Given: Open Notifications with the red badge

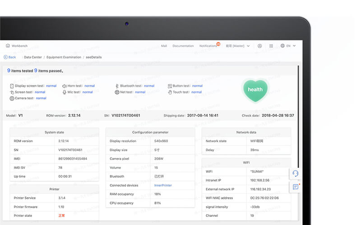Looking at the screenshot, I should (208, 46).
